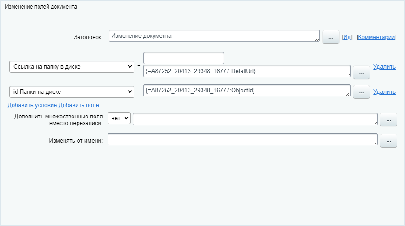405x226 pixels.
Task: Focus the Заголовок title text field
Action: click(214, 36)
